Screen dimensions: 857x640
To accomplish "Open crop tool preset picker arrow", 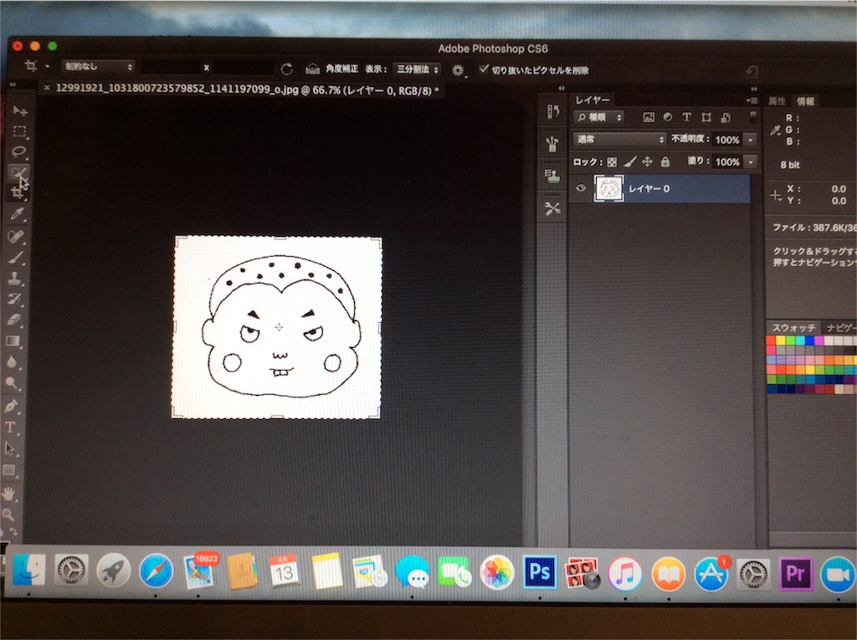I will pos(48,67).
